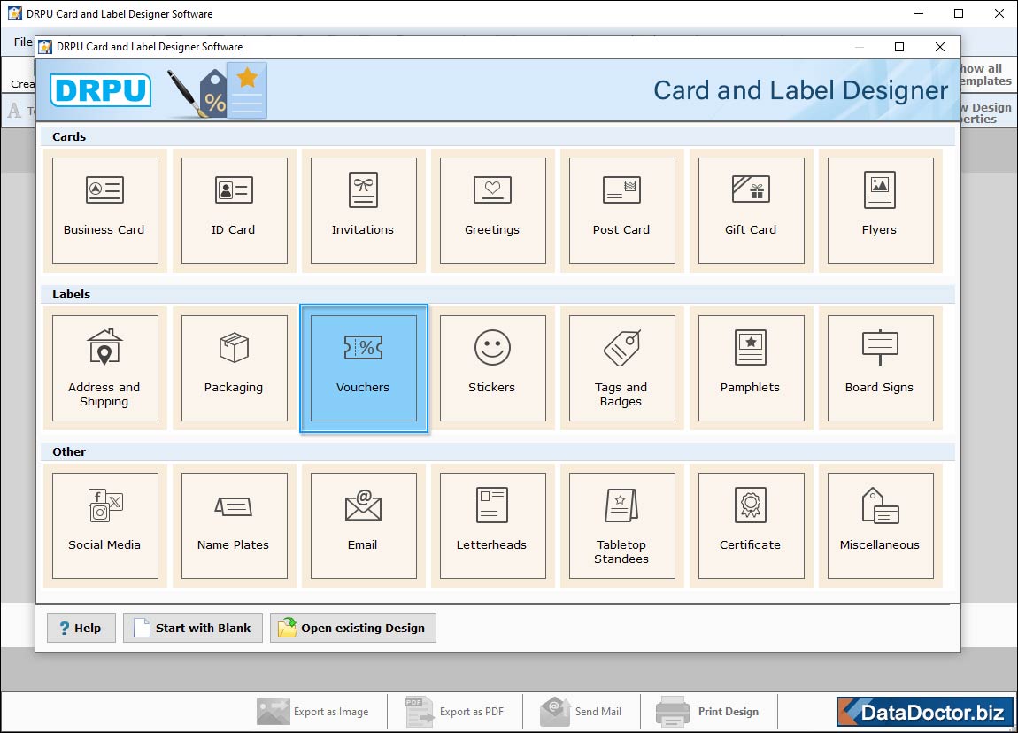Pick the Board Signs tile
Image resolution: width=1018 pixels, height=733 pixels.
click(x=881, y=368)
